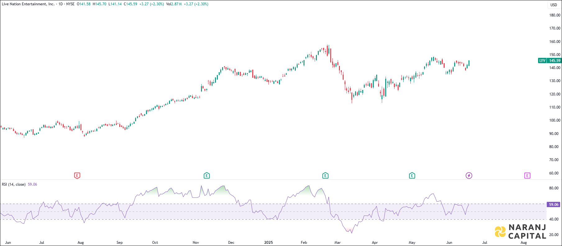The height and width of the screenshot is (246, 562).
Task: Click 110.00 on the price scale
Action: [555, 107]
